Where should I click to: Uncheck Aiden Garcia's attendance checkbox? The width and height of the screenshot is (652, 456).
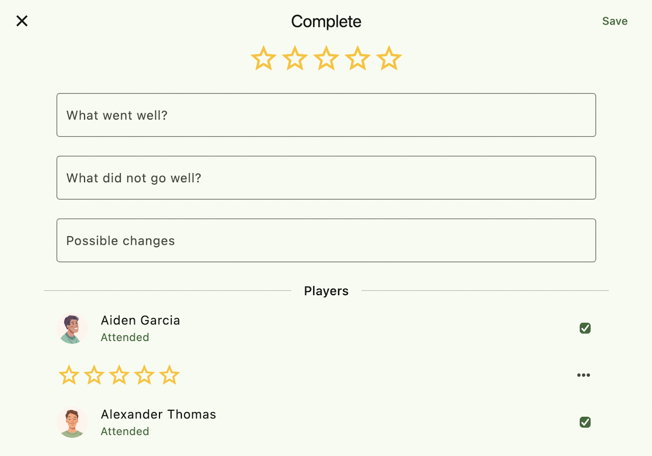coord(585,328)
